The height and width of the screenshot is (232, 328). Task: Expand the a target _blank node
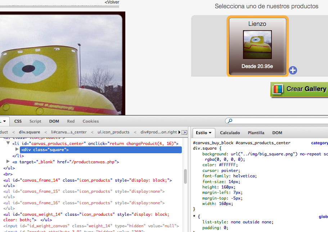pyautogui.click(x=8, y=162)
